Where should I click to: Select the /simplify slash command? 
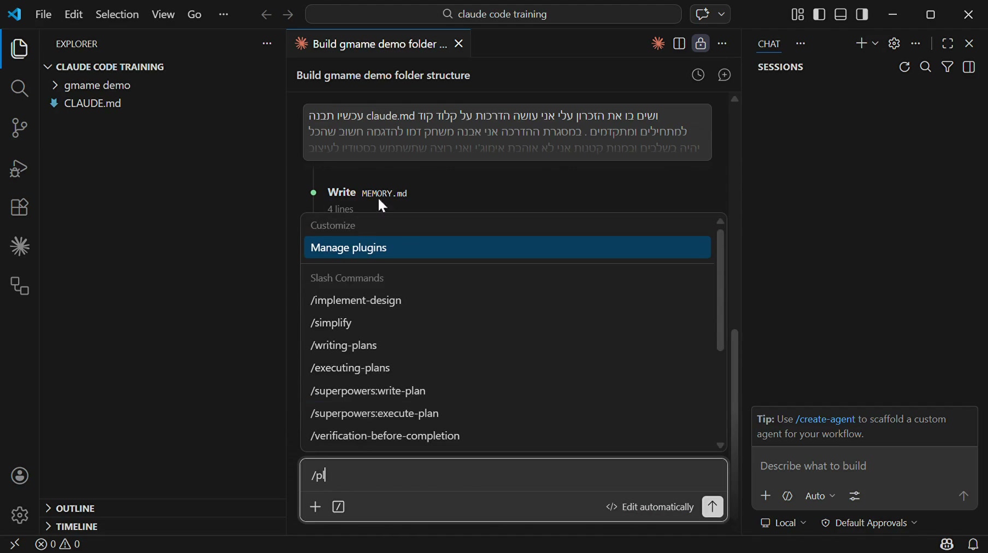pyautogui.click(x=507, y=323)
